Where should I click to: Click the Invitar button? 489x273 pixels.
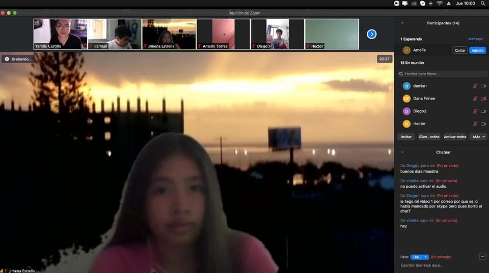coord(406,137)
